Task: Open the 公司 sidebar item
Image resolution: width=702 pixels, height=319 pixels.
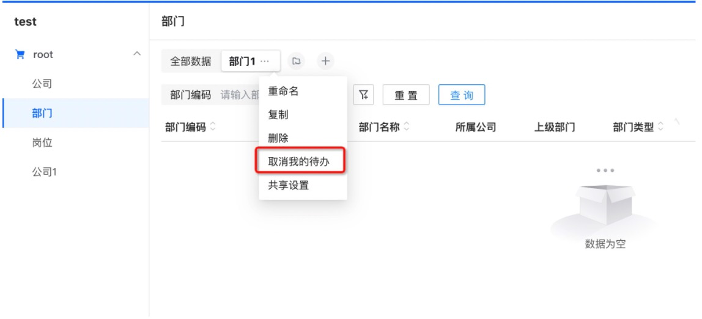Action: 42,84
